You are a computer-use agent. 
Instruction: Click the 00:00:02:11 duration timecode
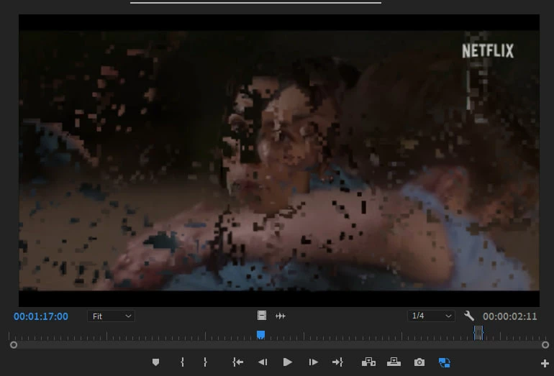click(510, 316)
